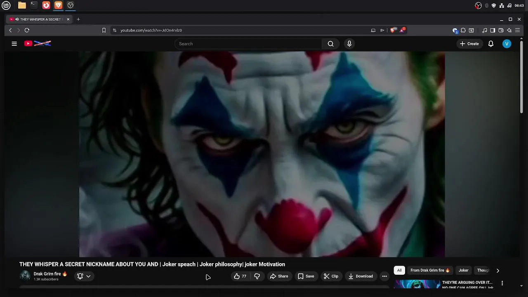528x297 pixels.
Task: Open the account avatar V menu
Action: coord(507,44)
